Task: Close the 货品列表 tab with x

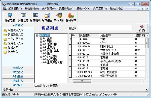Action: [16, 90]
